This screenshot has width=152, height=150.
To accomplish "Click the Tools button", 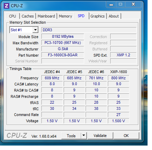I will click(71, 136).
